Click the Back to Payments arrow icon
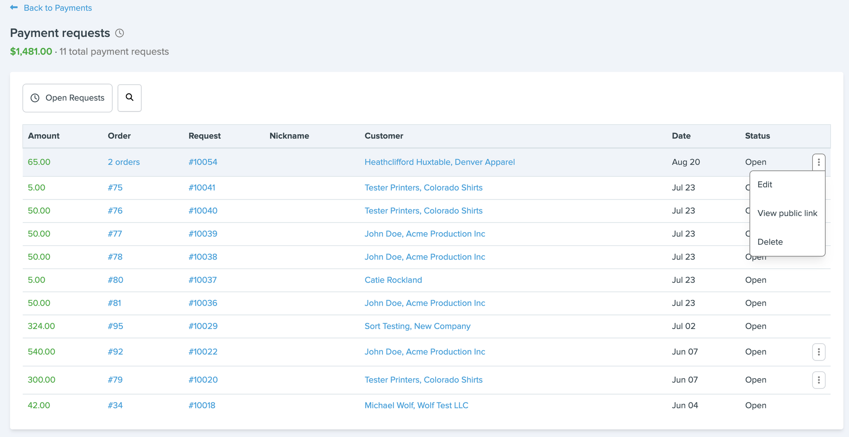Screen dimensions: 849x437 tap(14, 8)
